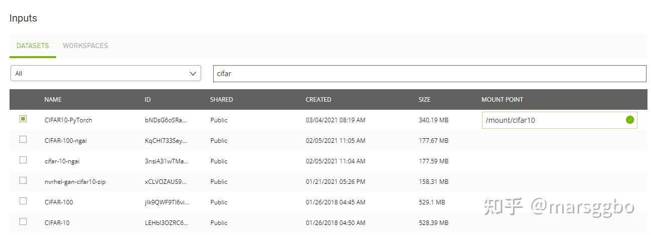Uncheck the CIFAR10-PyTorch dataset checkbox
Viewport: 651px width, 235px height.
tap(23, 119)
